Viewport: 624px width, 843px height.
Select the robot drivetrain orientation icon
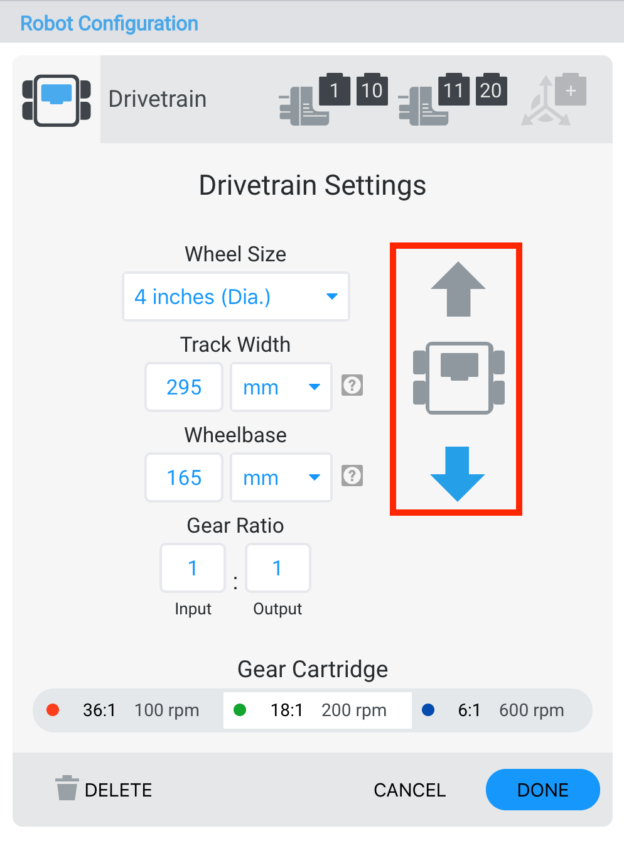[457, 379]
